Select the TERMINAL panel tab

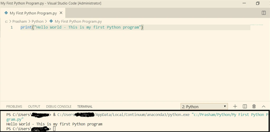click(85, 106)
